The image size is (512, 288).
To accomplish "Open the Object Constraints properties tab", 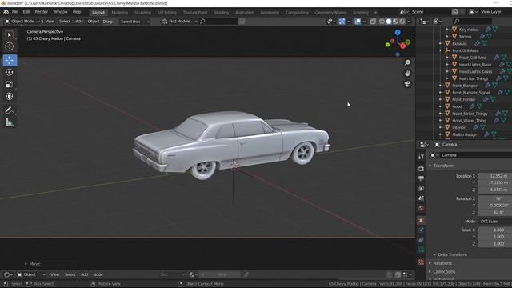I will tap(421, 240).
